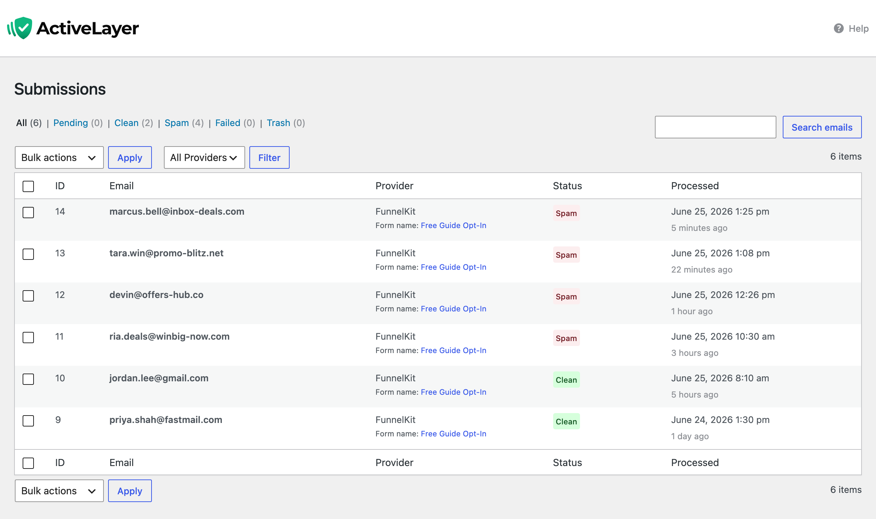Click the footer Processed column header

click(695, 463)
